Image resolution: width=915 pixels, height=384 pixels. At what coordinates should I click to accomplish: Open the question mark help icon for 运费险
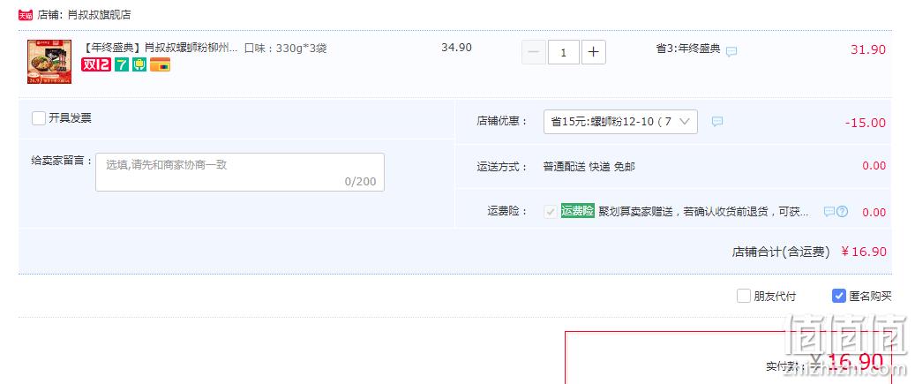842,211
